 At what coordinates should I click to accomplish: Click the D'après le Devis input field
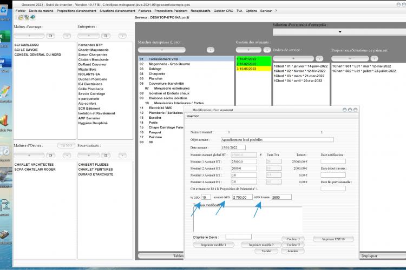pos(238,237)
